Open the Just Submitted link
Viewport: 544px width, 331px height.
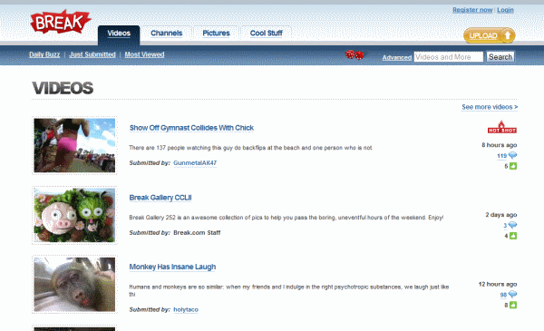pos(92,54)
